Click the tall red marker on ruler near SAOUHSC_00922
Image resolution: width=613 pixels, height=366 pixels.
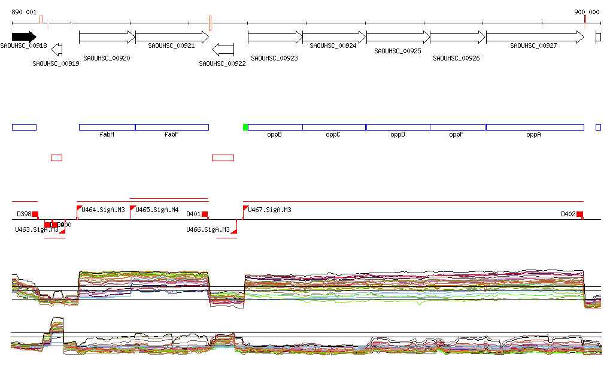[210, 23]
